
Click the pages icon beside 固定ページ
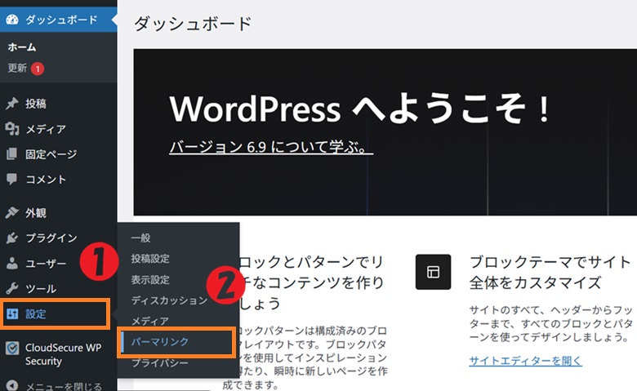coord(12,154)
